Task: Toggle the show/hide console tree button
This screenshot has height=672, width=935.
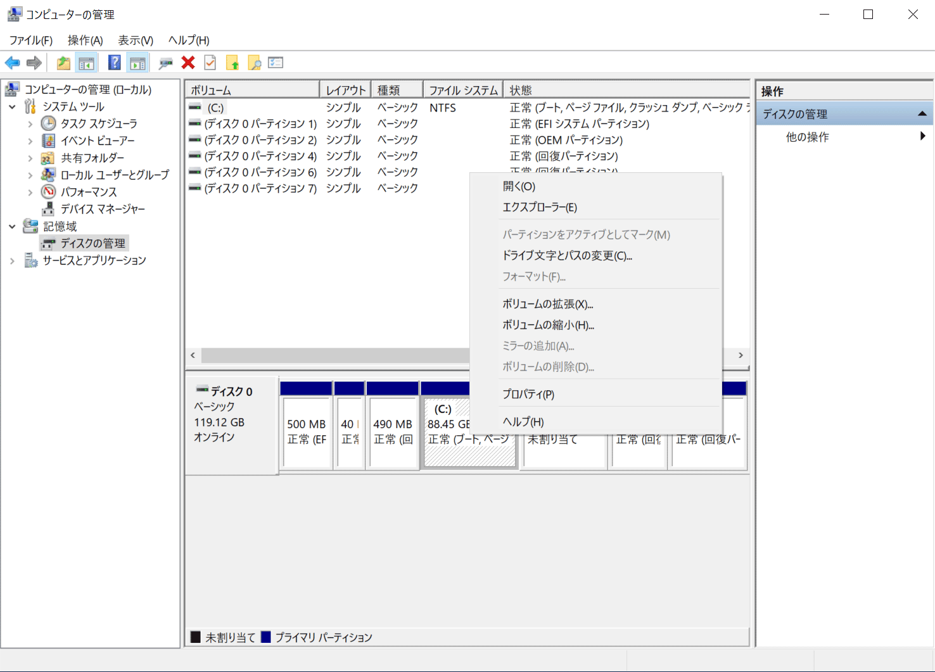Action: (86, 63)
